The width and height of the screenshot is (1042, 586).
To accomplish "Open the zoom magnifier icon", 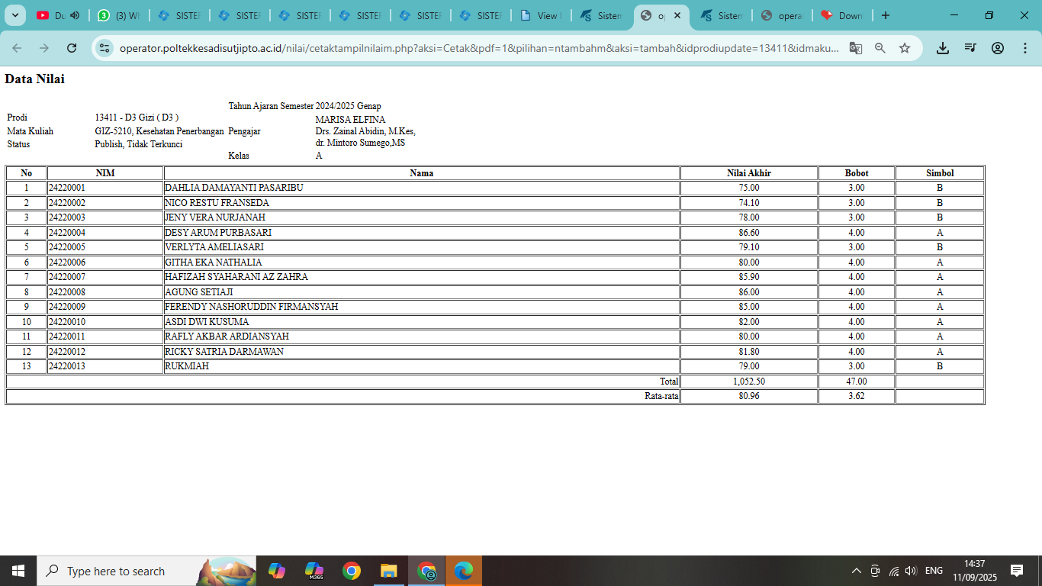I will point(880,48).
